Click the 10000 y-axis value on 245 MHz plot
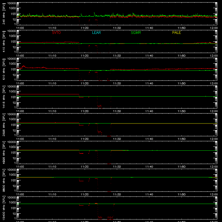This screenshot has width=222, height=222. tap(12, 3)
